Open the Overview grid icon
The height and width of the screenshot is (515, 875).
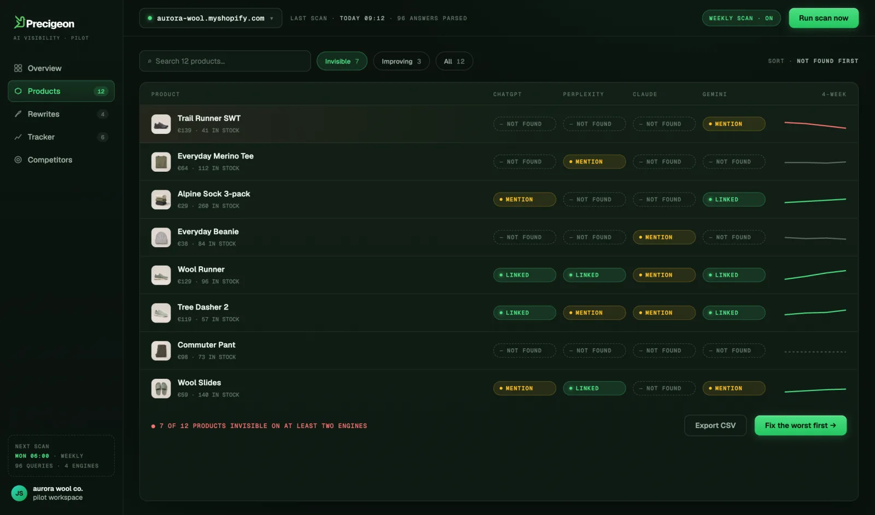pyautogui.click(x=18, y=68)
